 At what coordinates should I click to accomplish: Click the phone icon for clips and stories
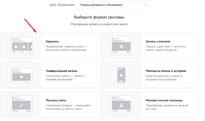[121, 75]
